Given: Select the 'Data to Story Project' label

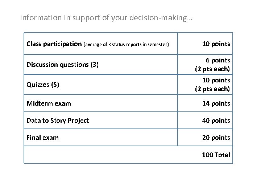Looking at the screenshot, I should [58, 121].
